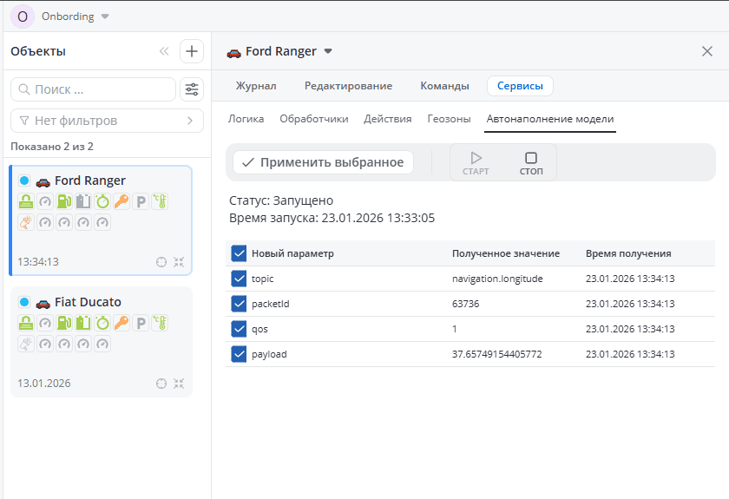Open the dropdown arrow next to Ford Ranger title
This screenshot has height=499, width=729.
328,51
